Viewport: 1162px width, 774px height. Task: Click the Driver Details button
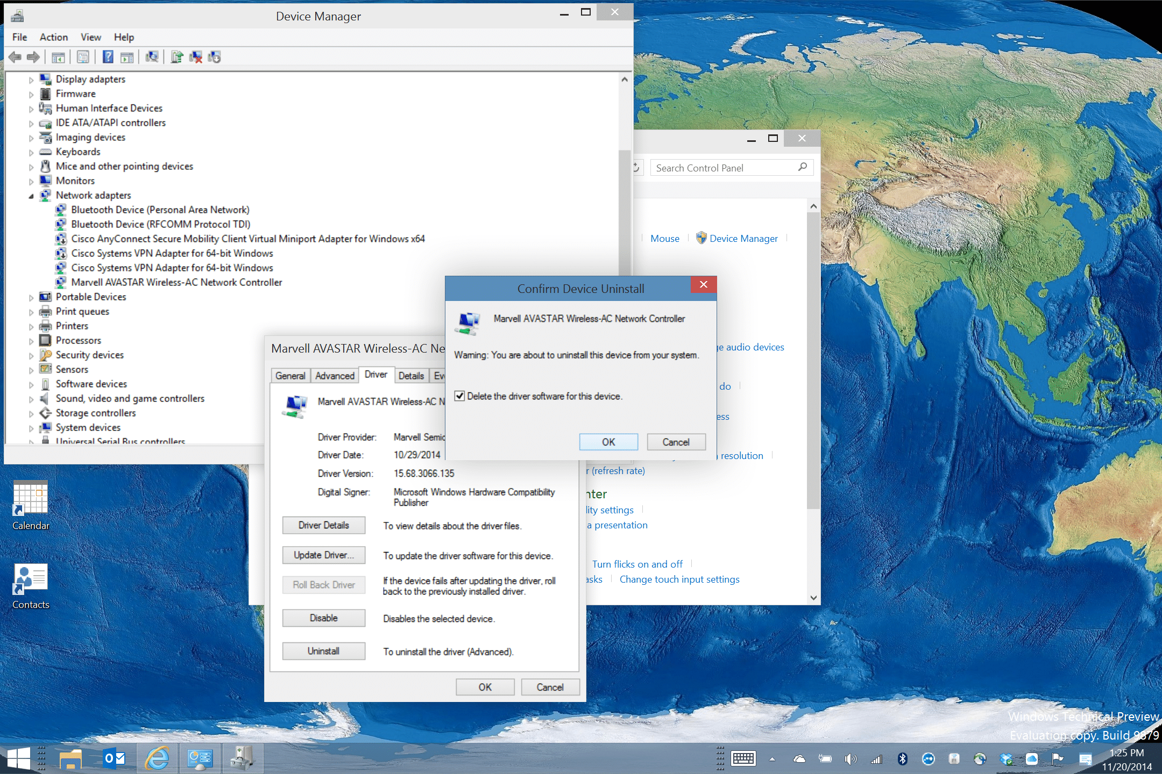point(324,525)
